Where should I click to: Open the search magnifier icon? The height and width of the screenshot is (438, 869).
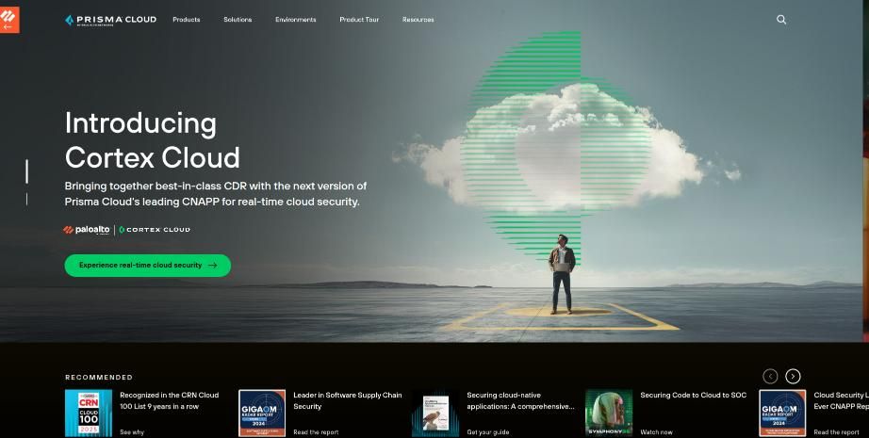click(780, 20)
